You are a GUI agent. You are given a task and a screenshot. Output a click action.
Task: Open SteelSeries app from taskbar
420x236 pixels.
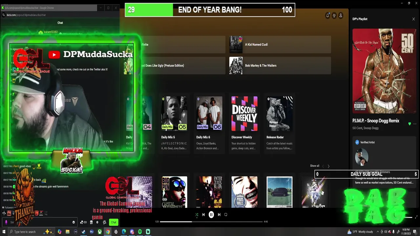click(x=116, y=232)
